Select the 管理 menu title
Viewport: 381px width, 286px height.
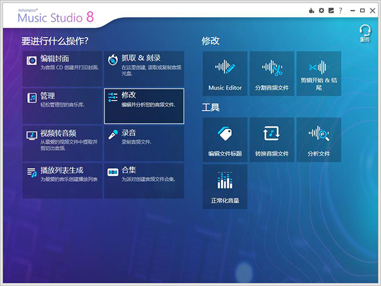(x=48, y=96)
